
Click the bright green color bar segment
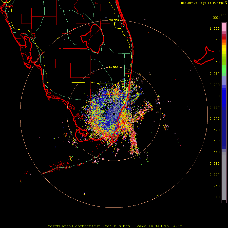click(224, 69)
